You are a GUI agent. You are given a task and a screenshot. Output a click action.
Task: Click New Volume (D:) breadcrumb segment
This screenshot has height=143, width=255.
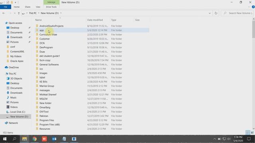[x=49, y=13]
